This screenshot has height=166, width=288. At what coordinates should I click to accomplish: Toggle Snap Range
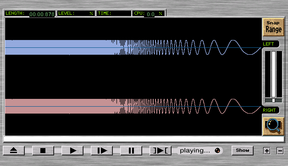273,27
